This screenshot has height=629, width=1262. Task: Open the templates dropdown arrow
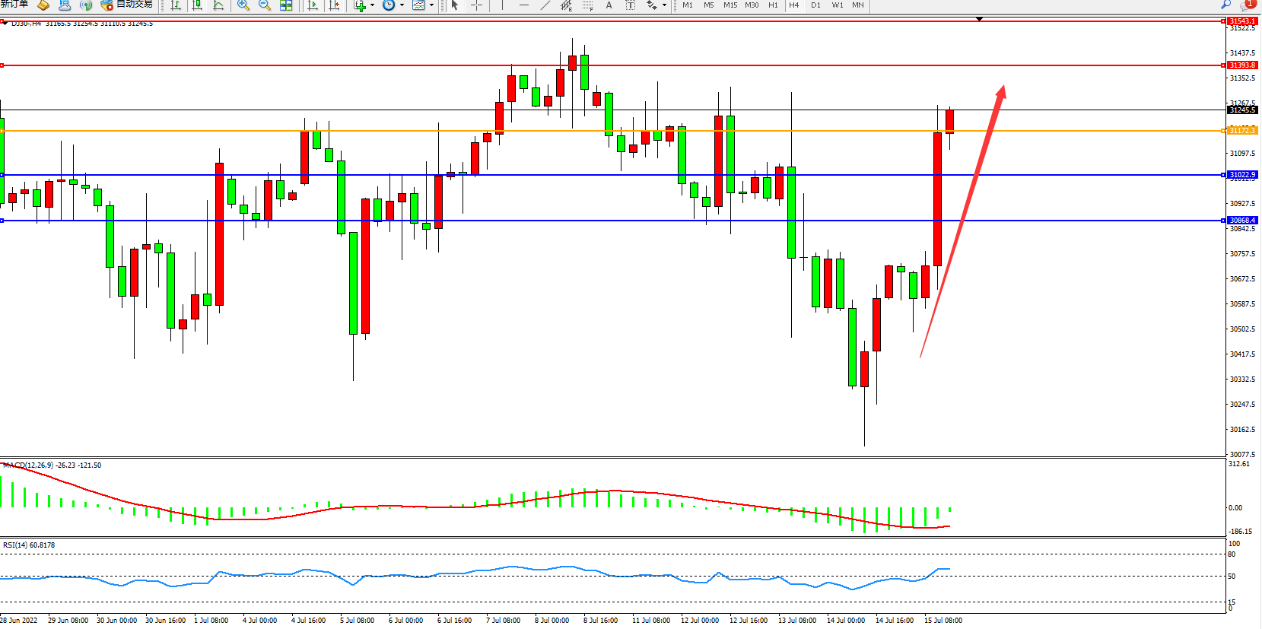431,5
